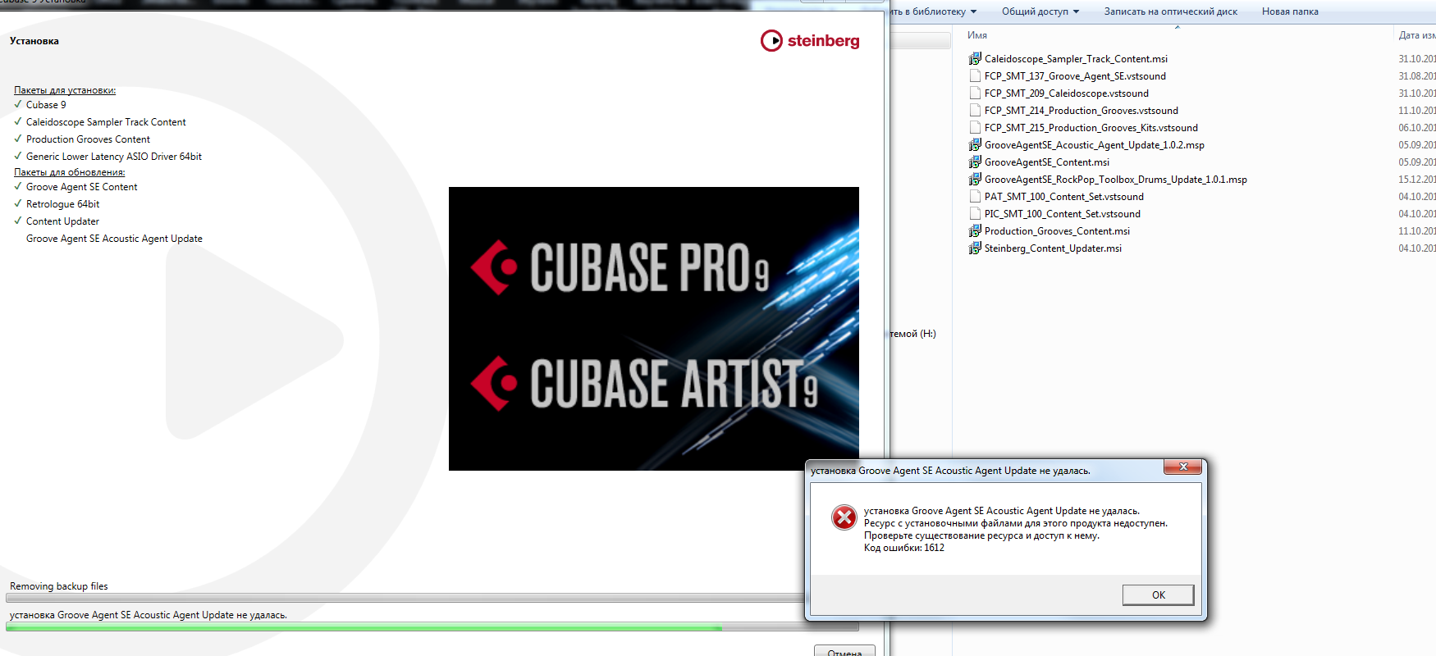The width and height of the screenshot is (1436, 656).
Task: Click the progress bar under 'Removing backup files'
Action: click(406, 599)
